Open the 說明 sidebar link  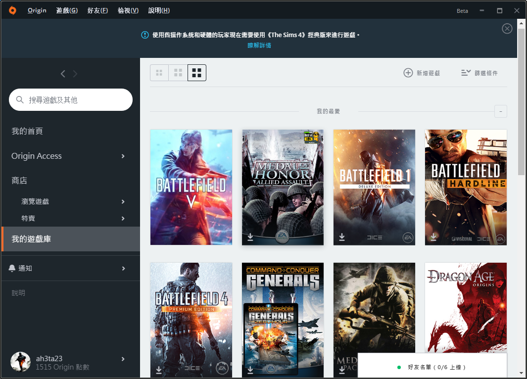tap(18, 293)
